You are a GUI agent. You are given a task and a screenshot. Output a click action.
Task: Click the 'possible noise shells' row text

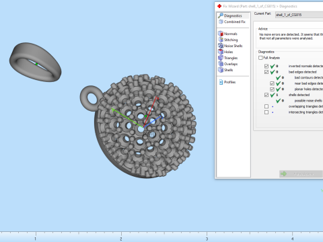click(308, 101)
